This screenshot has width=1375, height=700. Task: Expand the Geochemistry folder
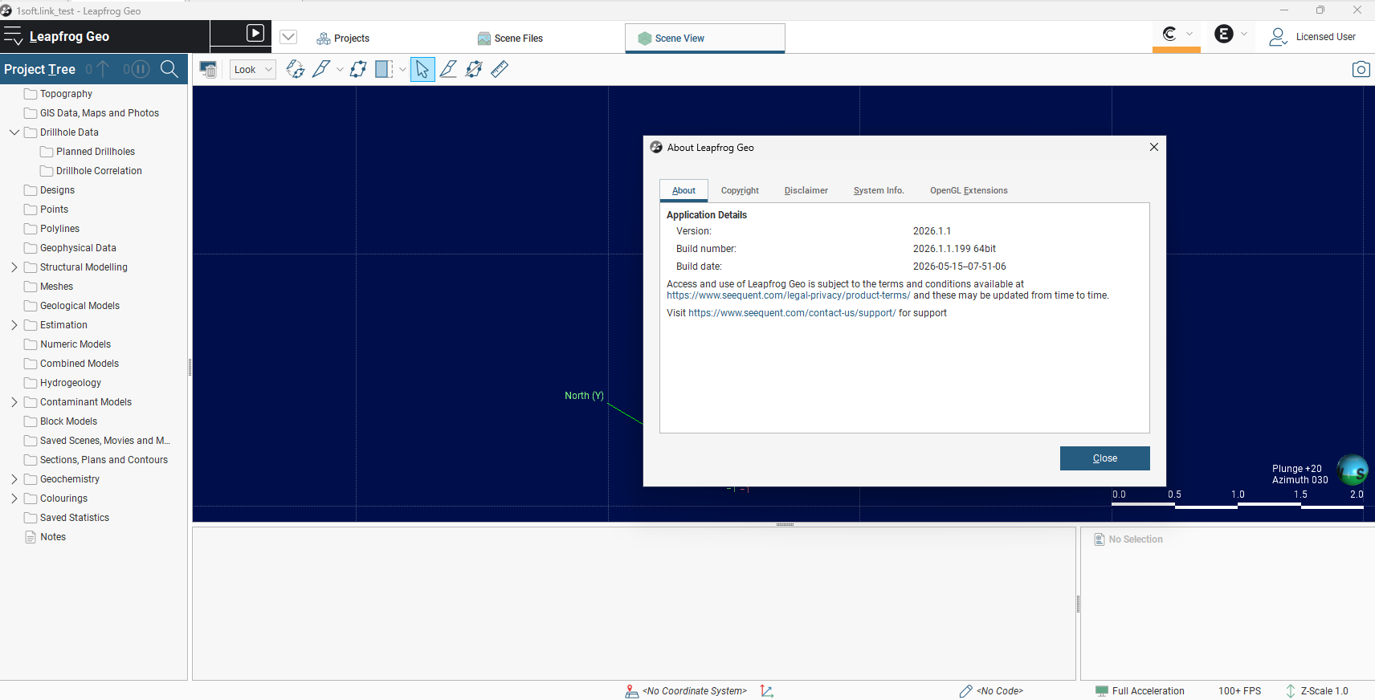click(14, 479)
